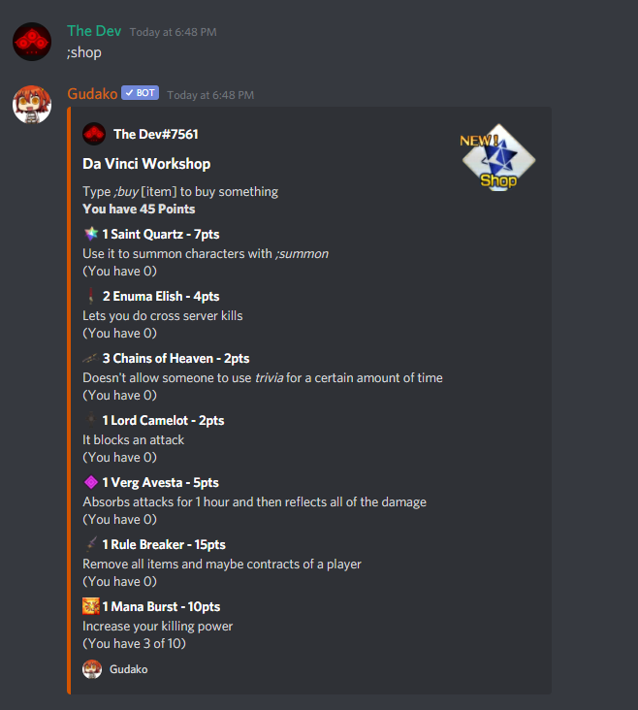Viewport: 638px width, 710px height.
Task: Click the Lord Camelot shield icon
Action: coord(91,420)
